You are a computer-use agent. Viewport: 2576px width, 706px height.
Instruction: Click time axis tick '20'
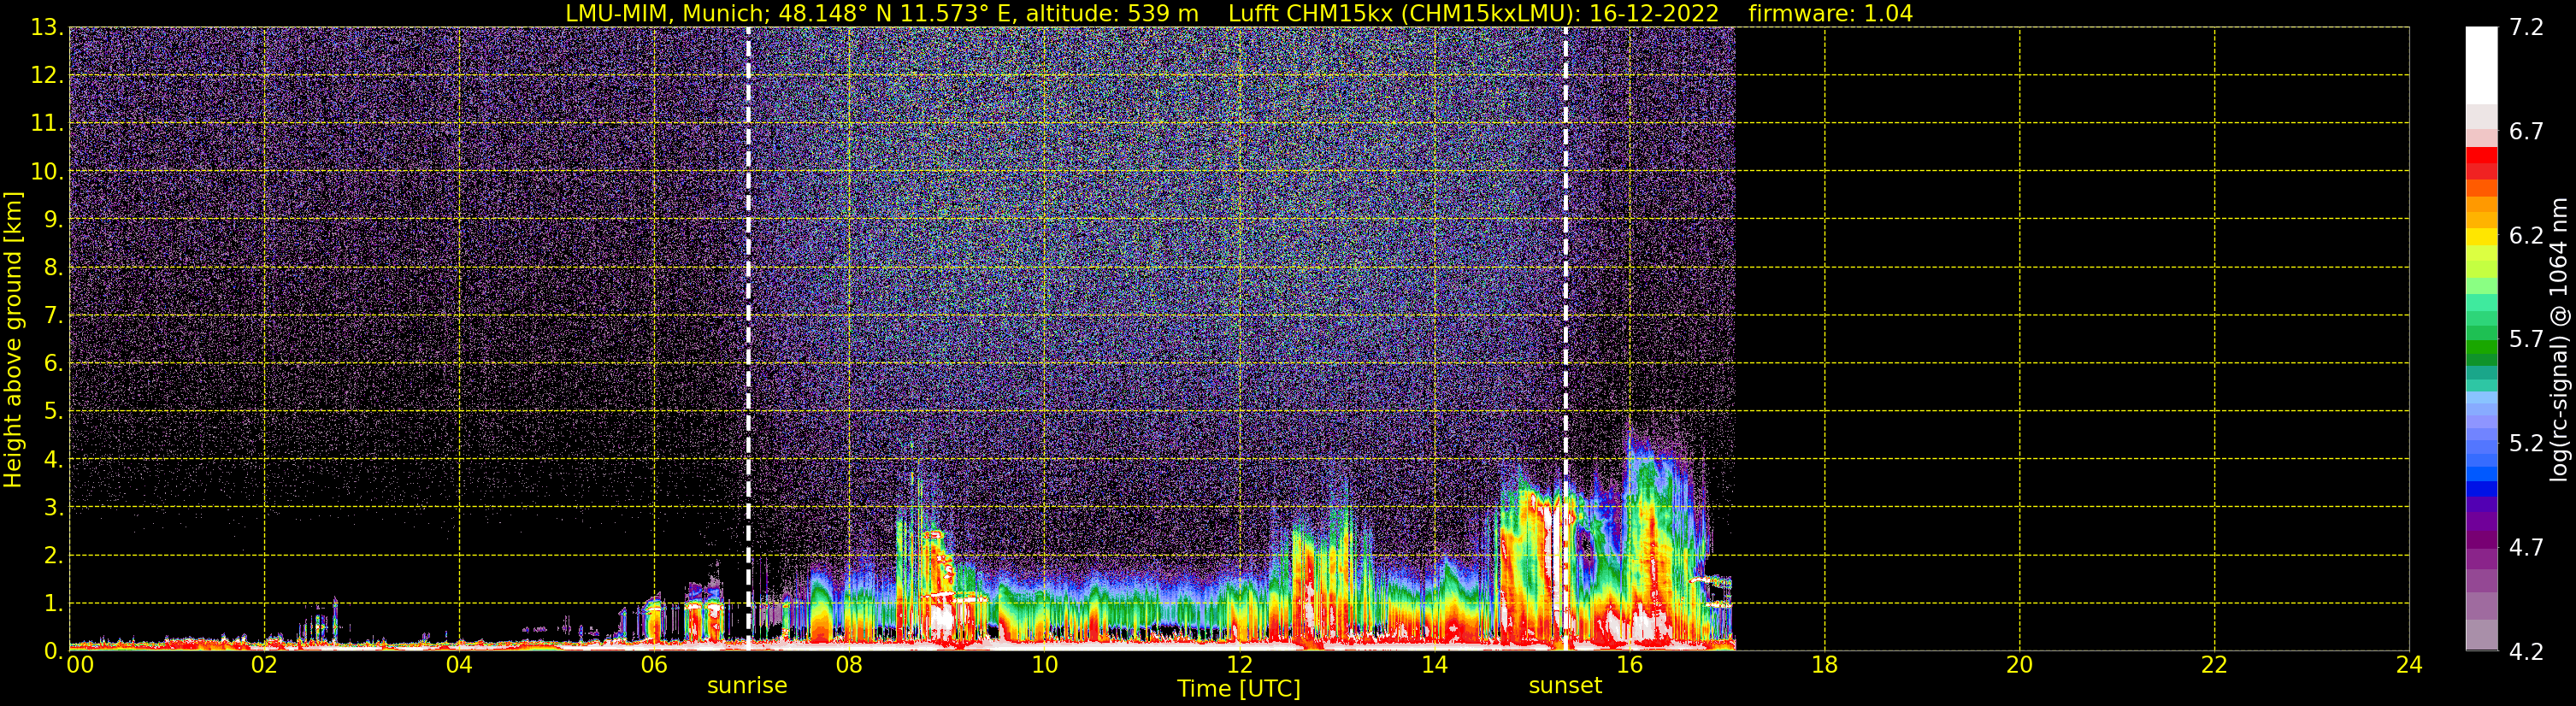2019,665
